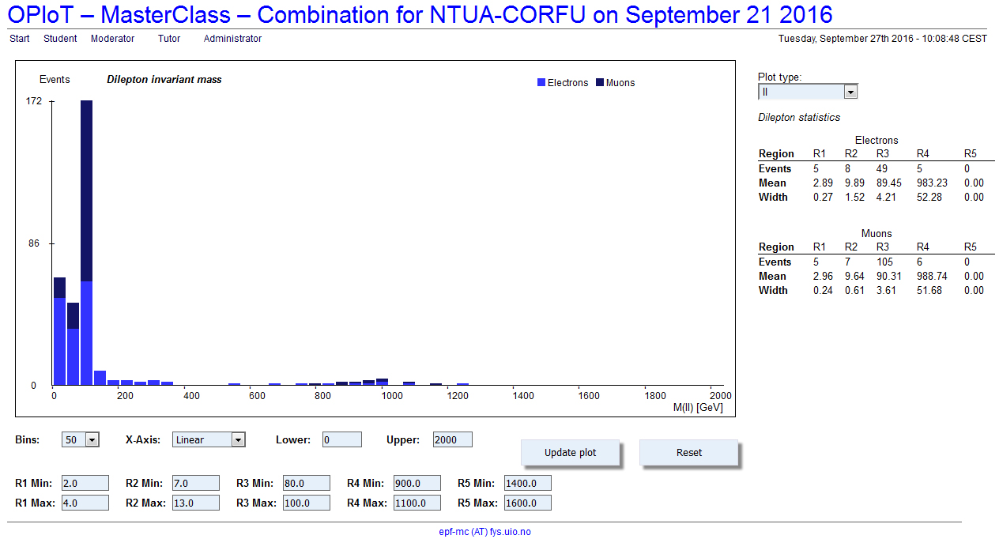Image resolution: width=999 pixels, height=539 pixels.
Task: Open the Plot type dropdown
Action: pos(808,92)
